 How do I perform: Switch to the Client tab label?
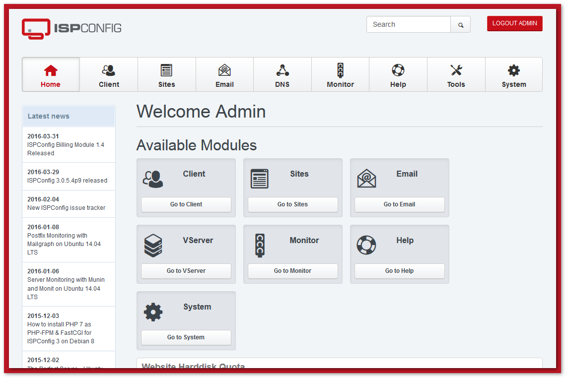(x=109, y=84)
